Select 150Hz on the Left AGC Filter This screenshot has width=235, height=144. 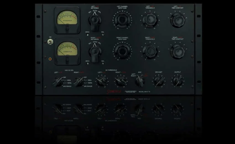click(x=69, y=83)
